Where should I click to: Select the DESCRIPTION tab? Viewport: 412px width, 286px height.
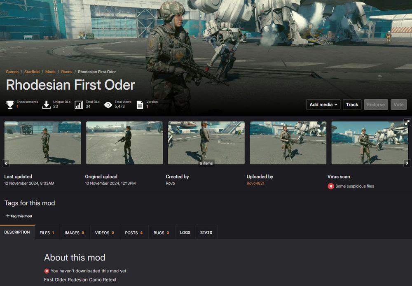tap(17, 232)
